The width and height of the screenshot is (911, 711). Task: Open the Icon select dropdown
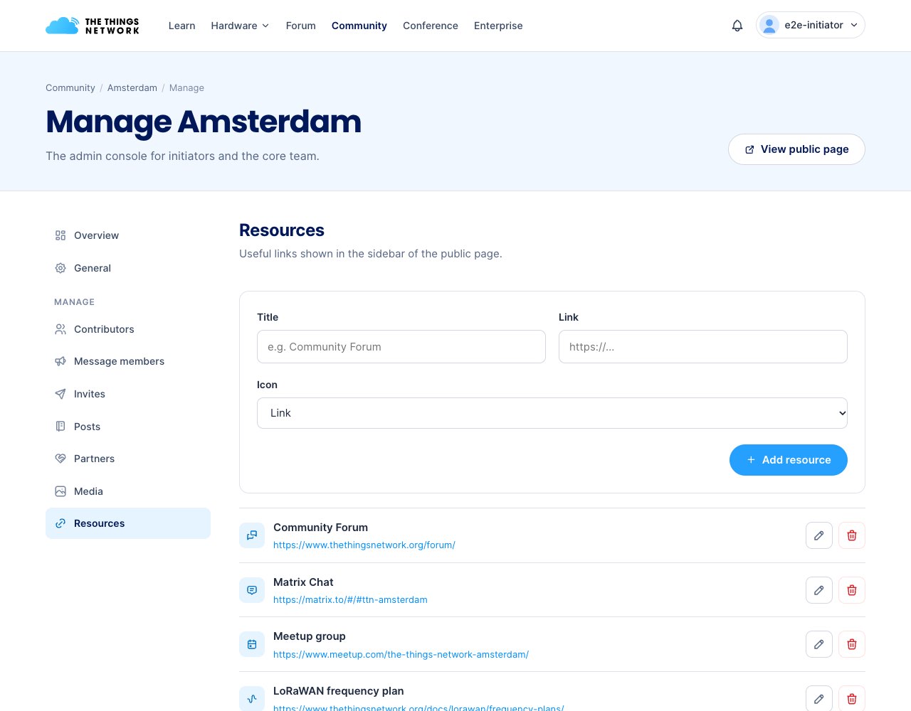coord(552,413)
